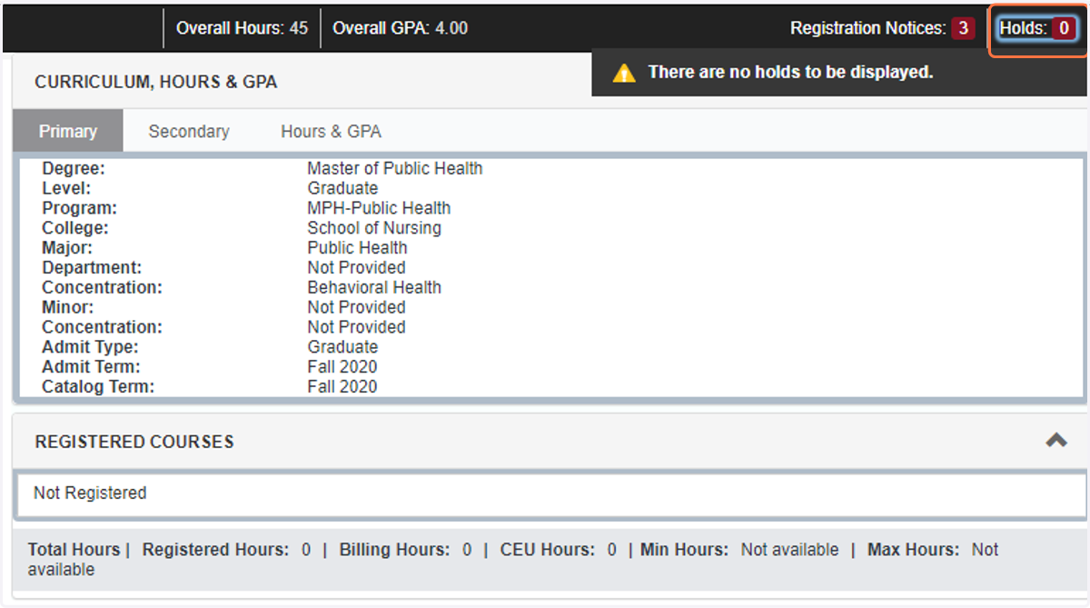Click the Admit Term label
1090x608 pixels.
tap(91, 366)
